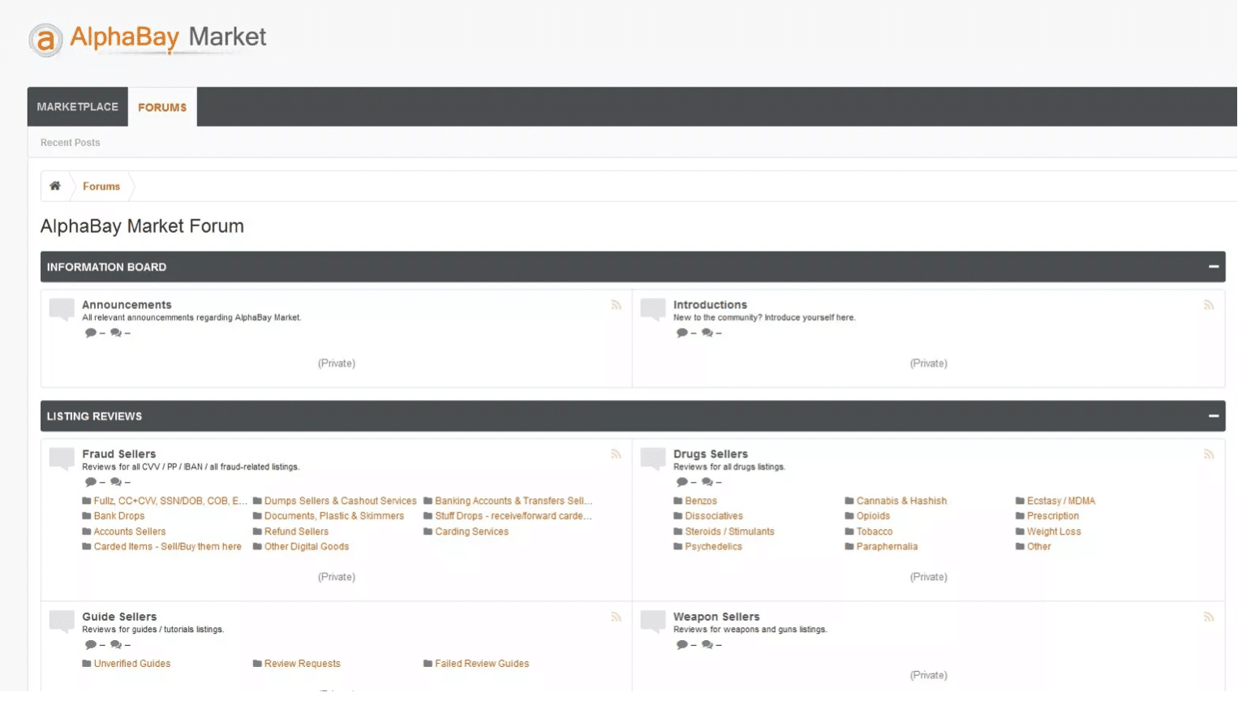Open the Unverified Guides subforum
This screenshot has width=1238, height=701.
tap(131, 664)
